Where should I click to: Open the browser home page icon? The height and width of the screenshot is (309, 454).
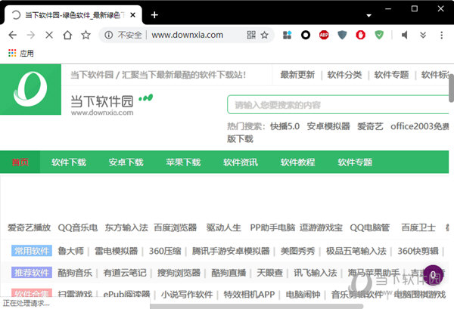tap(67, 36)
